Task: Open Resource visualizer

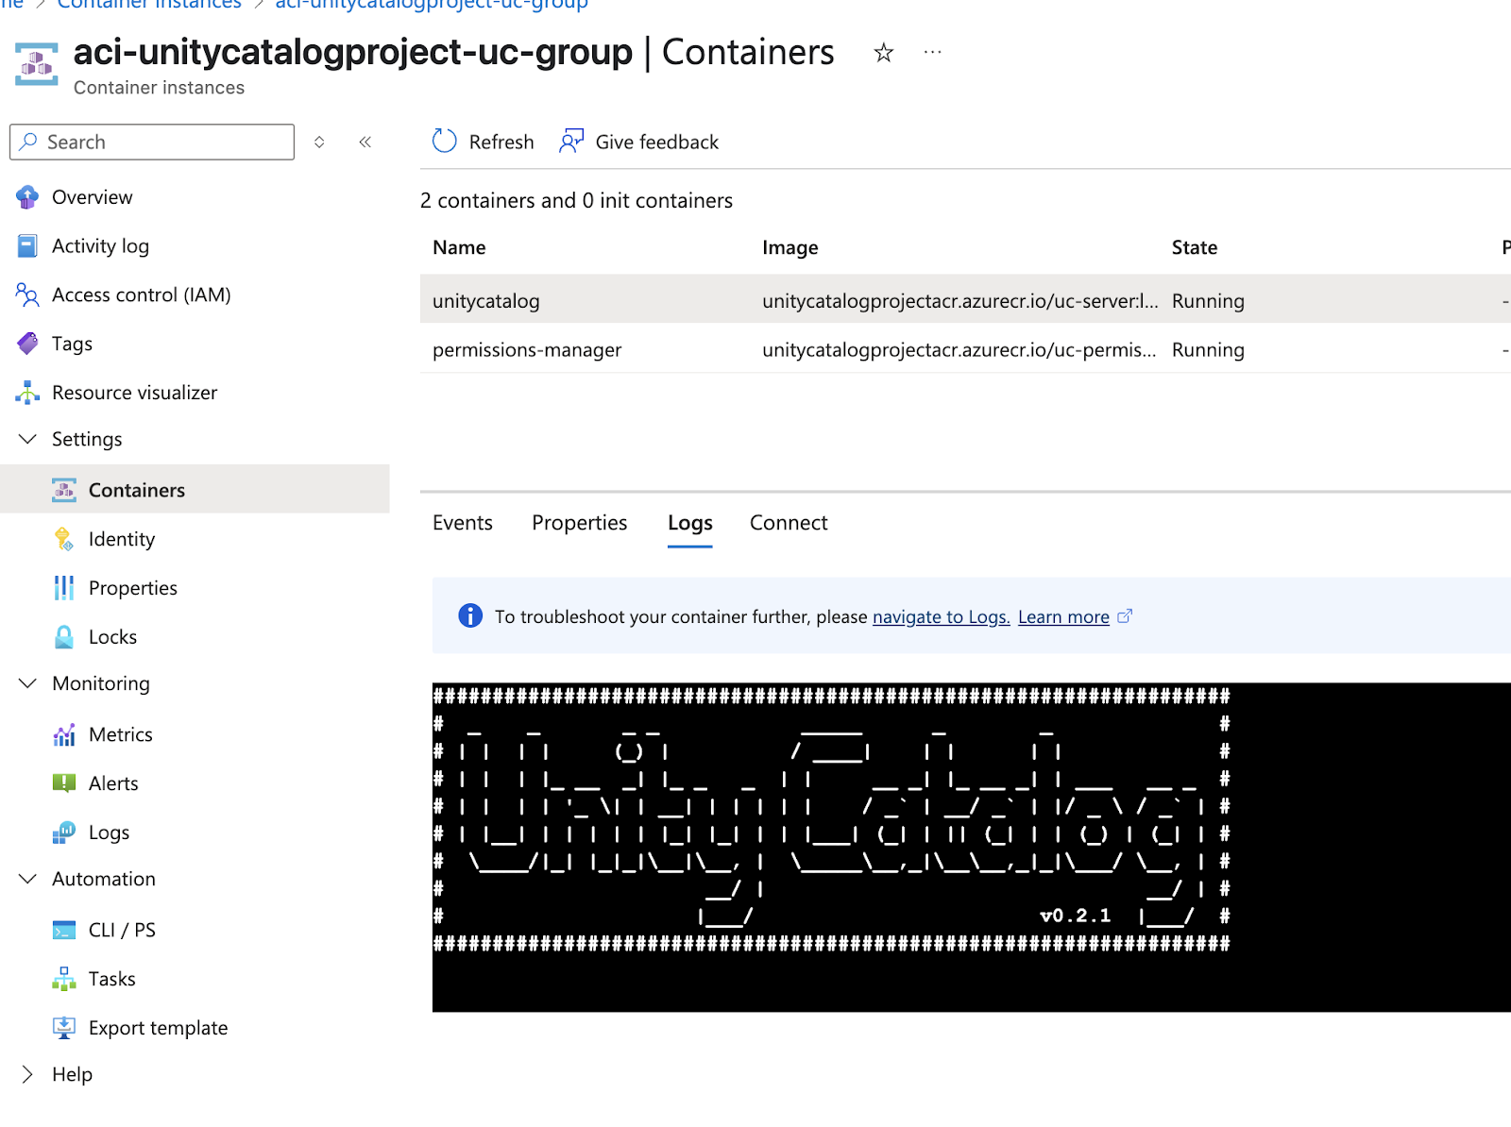Action: [x=135, y=393]
